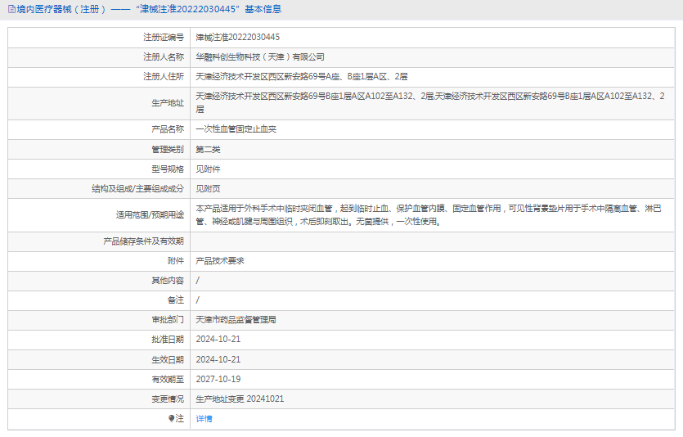The height and width of the screenshot is (437, 683).
Task: Select the 生产地址 address text value
Action: [x=430, y=103]
